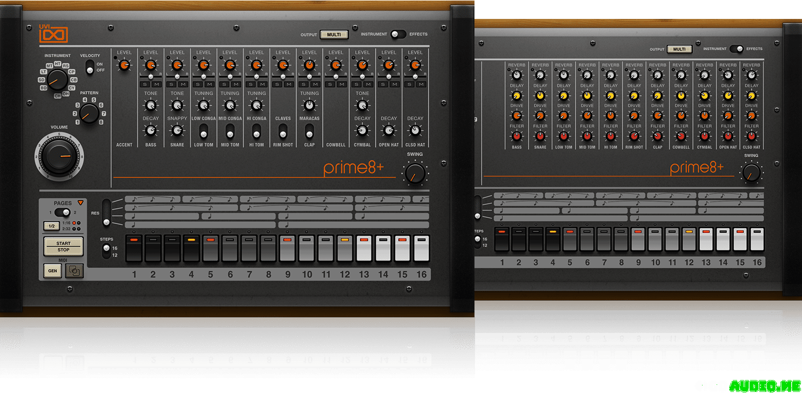Solo the Cowbell channel

point(331,84)
